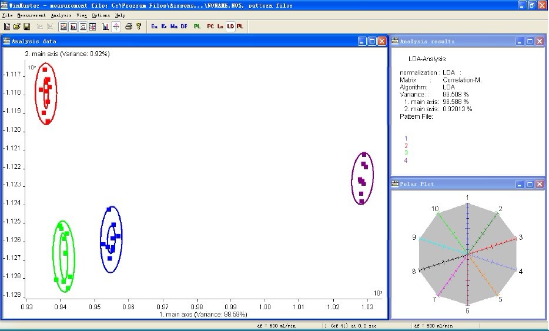Select the Eu analysis button
Screen dimensions: 549x331
(x=154, y=26)
